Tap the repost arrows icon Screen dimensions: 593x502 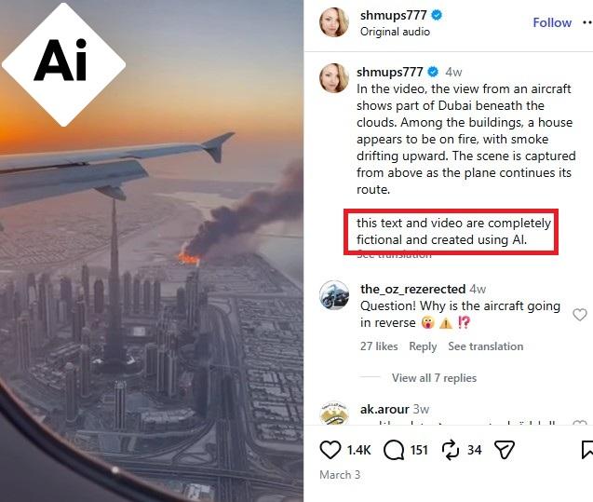point(451,450)
